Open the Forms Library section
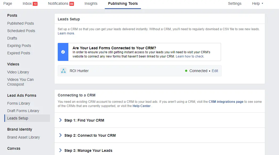 click(x=18, y=103)
